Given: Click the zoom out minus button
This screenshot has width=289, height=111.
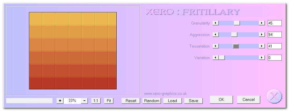Looking at the screenshot, I should tap(84, 101).
